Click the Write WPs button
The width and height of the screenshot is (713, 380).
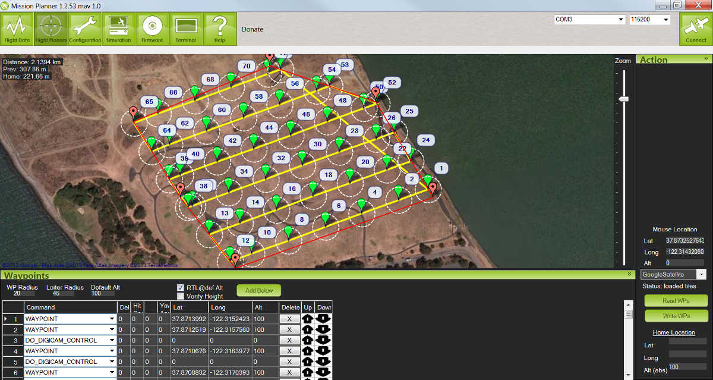(x=676, y=315)
